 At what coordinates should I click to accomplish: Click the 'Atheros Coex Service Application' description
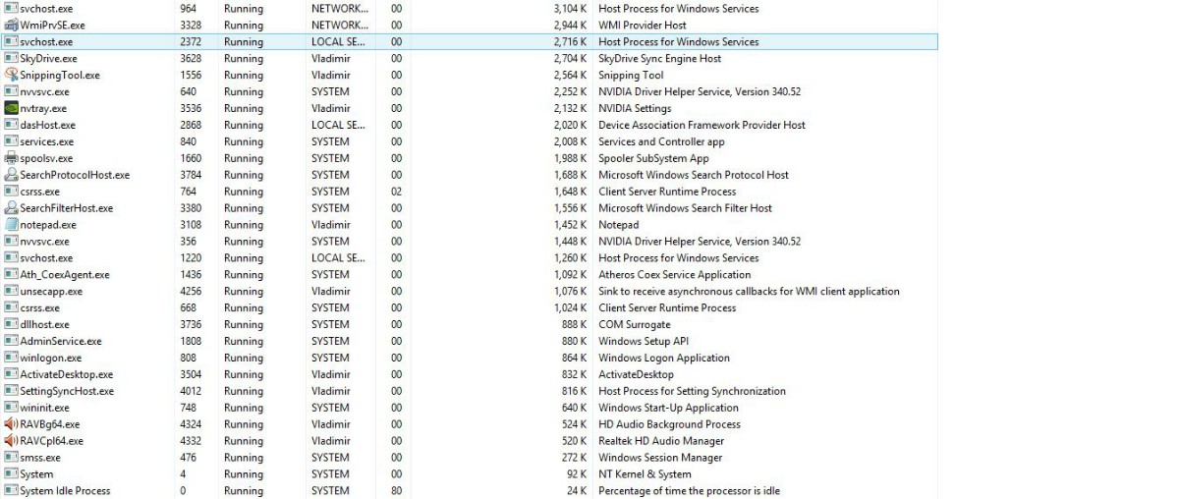pyautogui.click(x=674, y=275)
